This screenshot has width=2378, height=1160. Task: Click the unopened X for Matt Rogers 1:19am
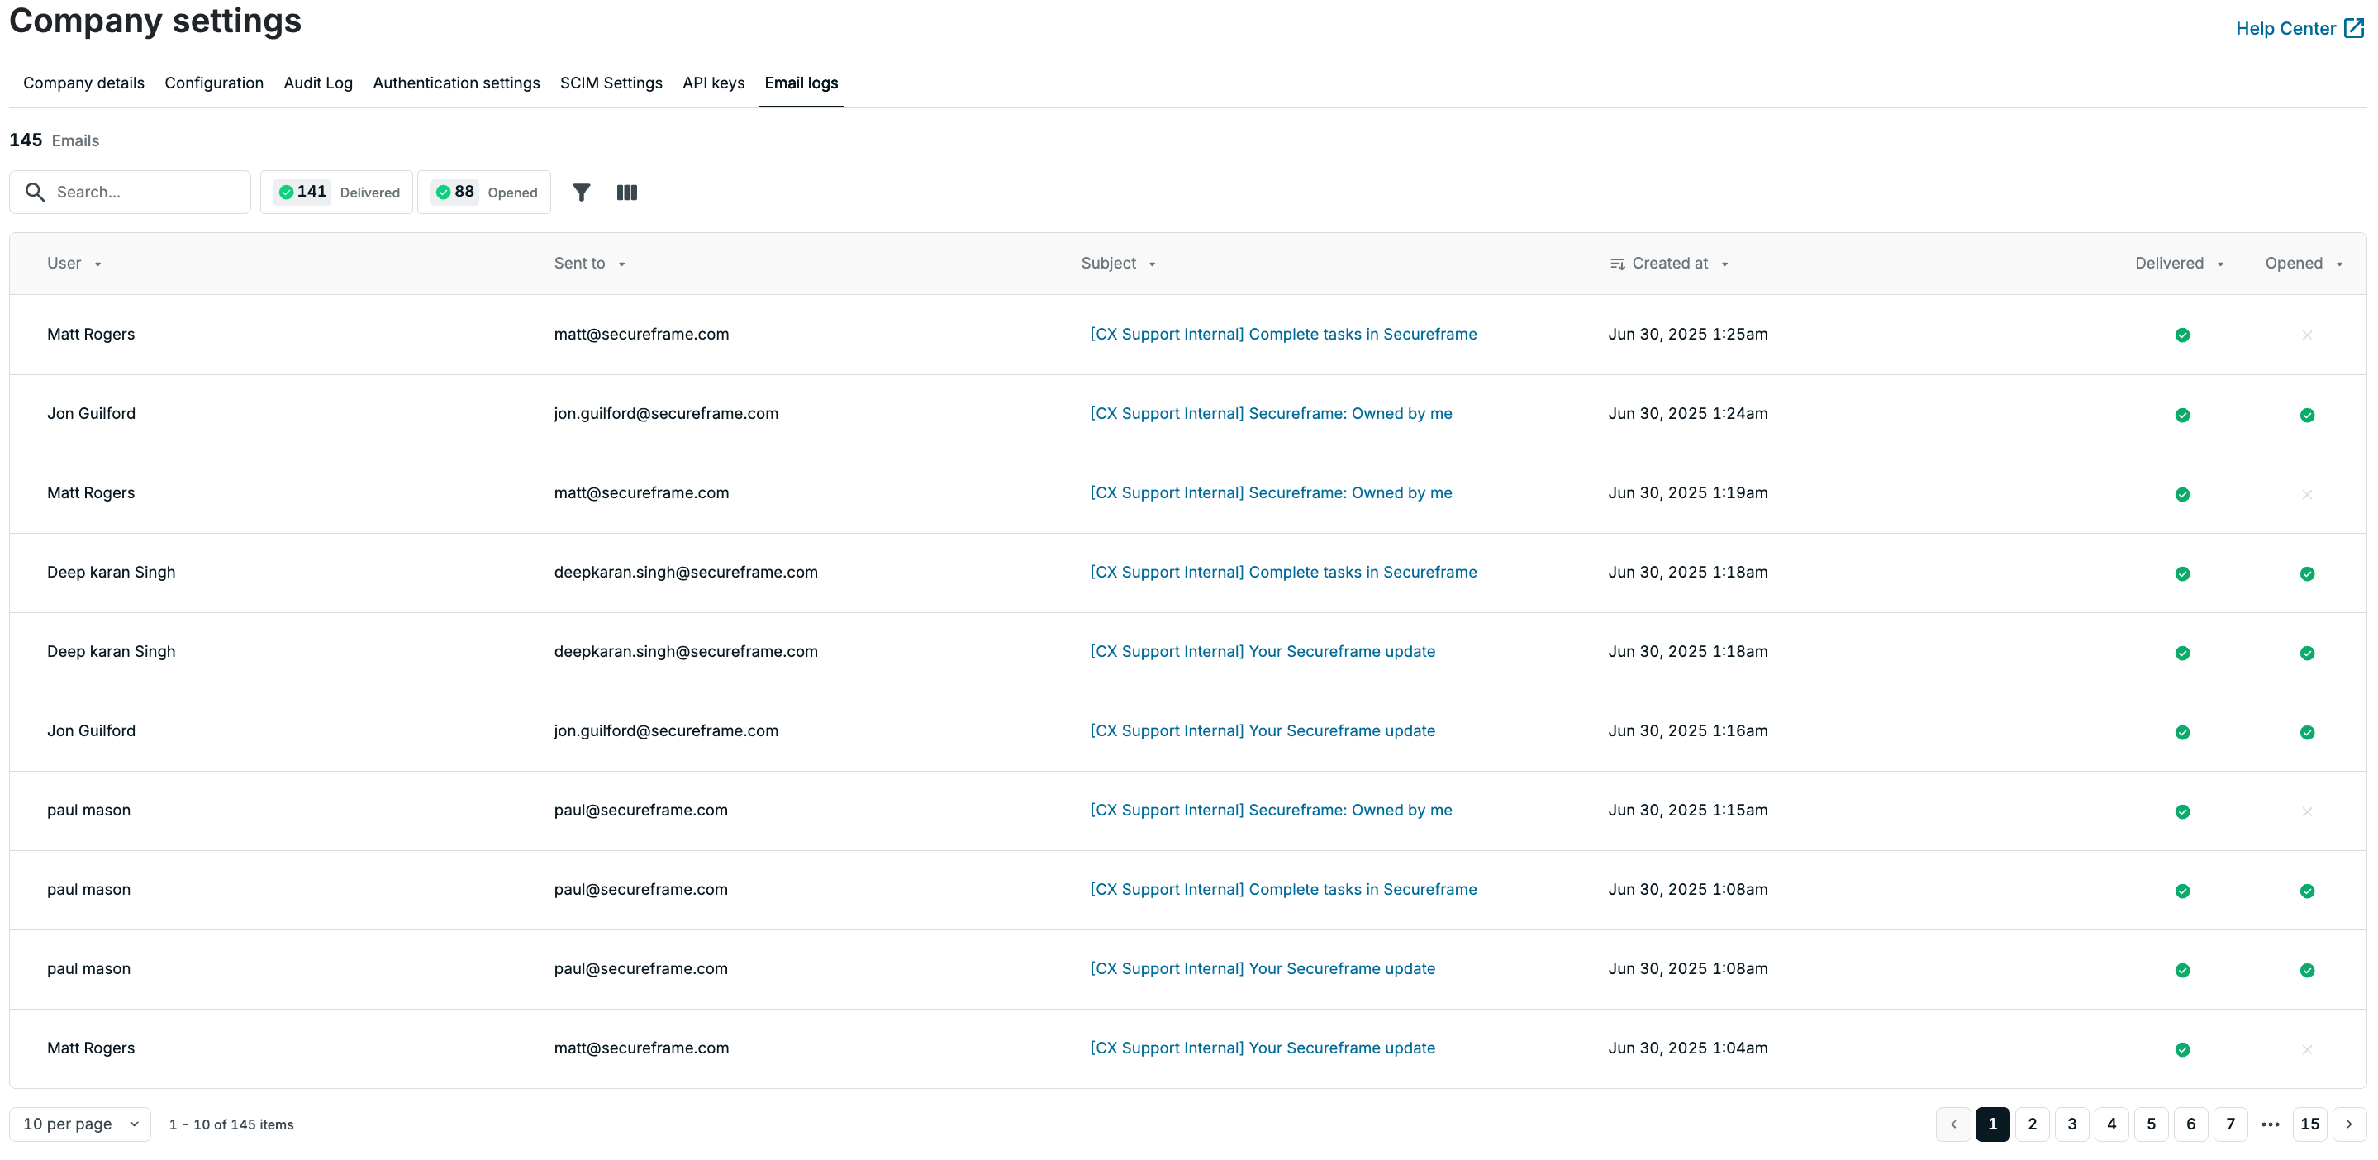coord(2307,494)
